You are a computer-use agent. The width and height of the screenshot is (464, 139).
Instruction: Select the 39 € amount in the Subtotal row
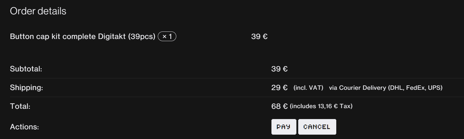[279, 69]
